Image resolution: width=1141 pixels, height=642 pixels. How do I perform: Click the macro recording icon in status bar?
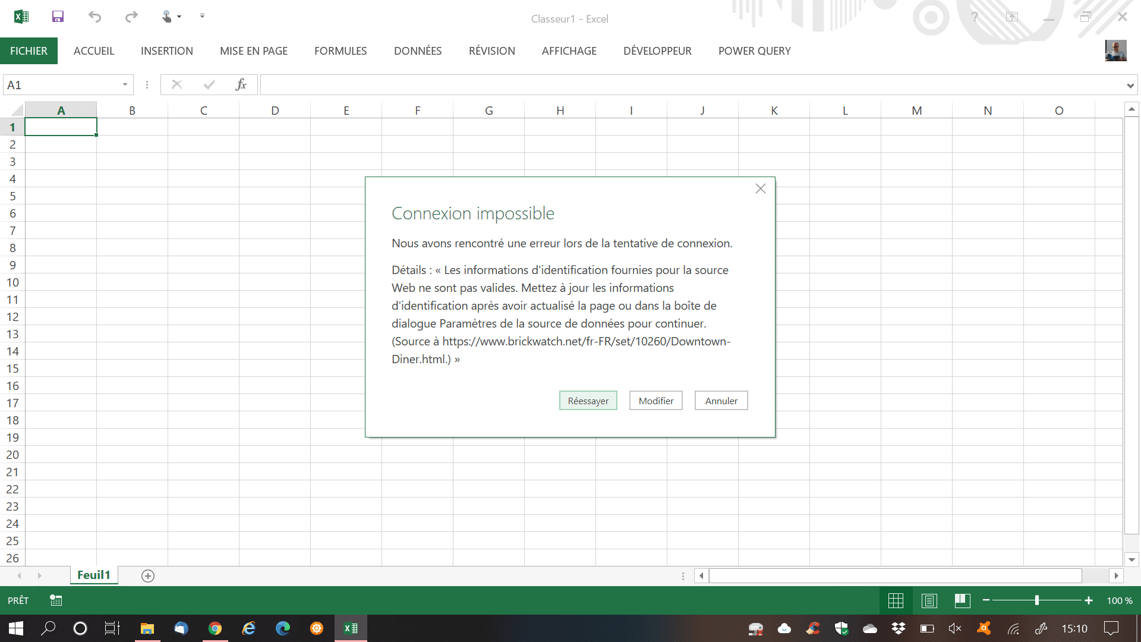pos(56,600)
